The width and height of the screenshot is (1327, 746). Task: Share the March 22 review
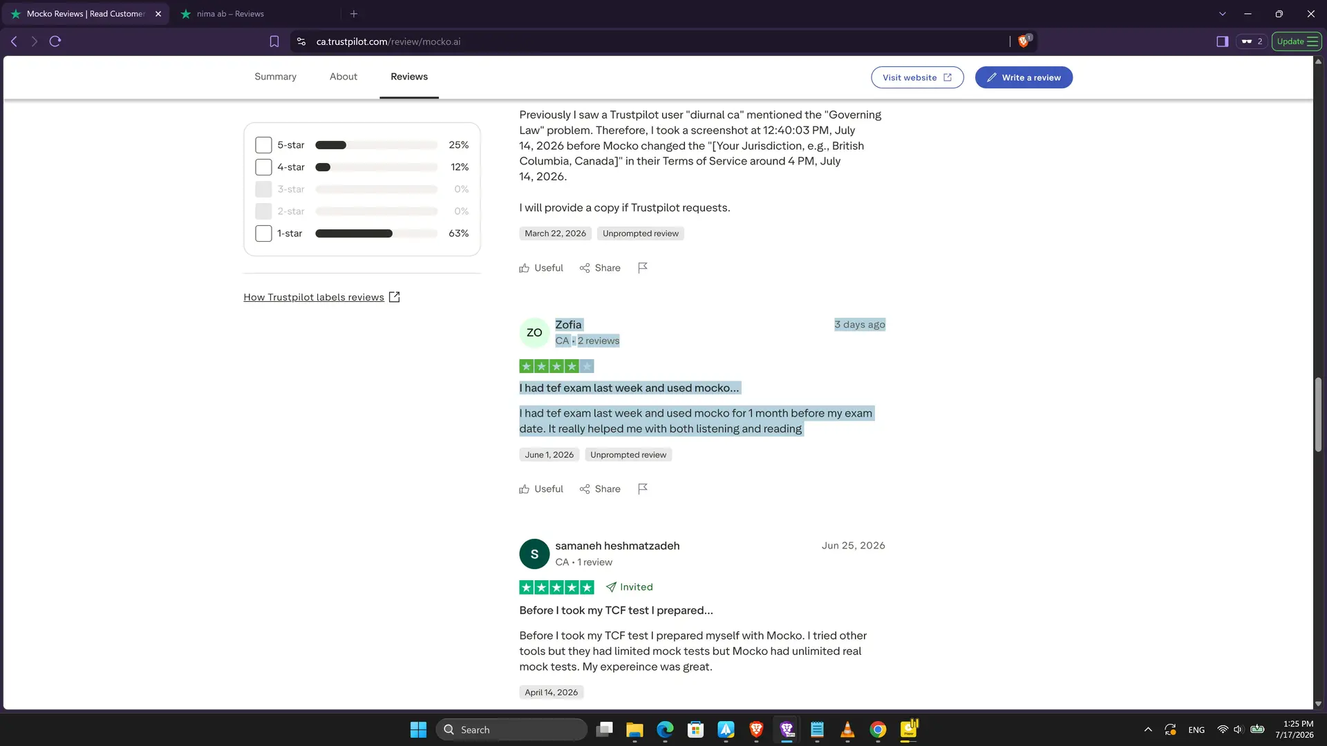[600, 268]
